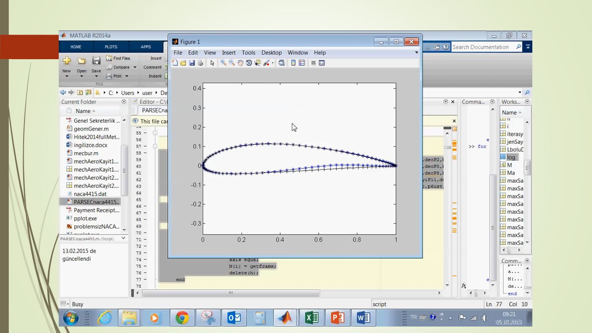The width and height of the screenshot is (592, 333).
Task: Expand the Compare dropdown arrow
Action: tap(135, 67)
